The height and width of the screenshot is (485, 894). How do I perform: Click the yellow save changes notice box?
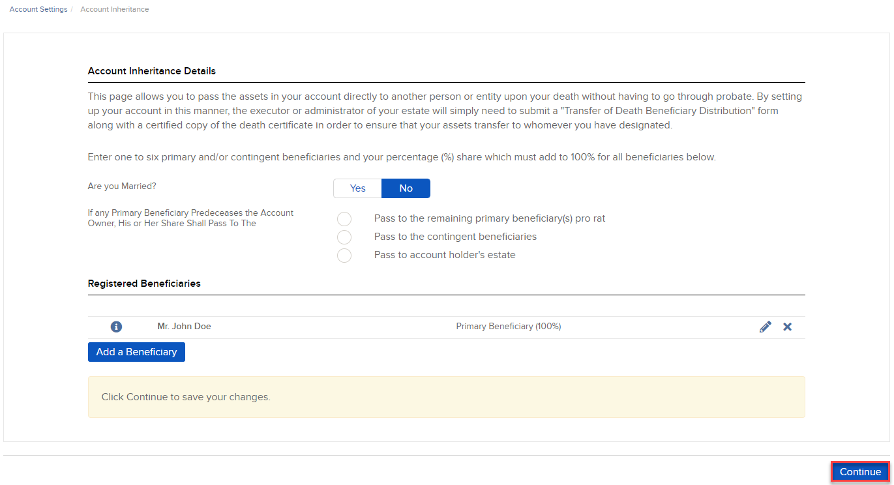tap(446, 397)
